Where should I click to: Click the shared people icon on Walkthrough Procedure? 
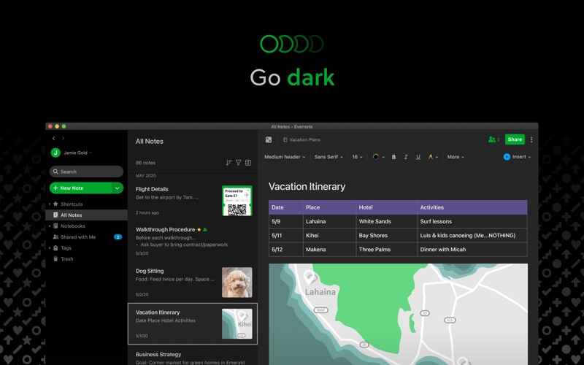[205, 229]
